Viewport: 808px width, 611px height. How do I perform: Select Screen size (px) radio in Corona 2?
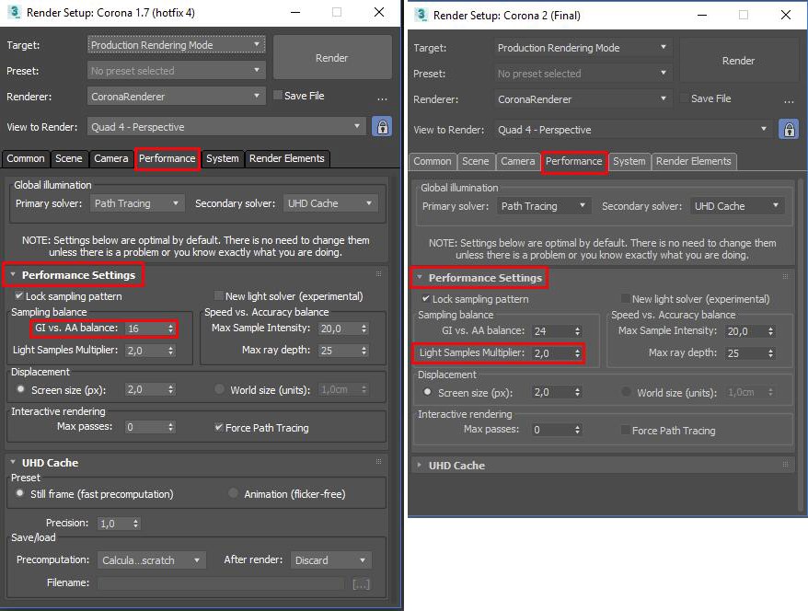pos(427,391)
